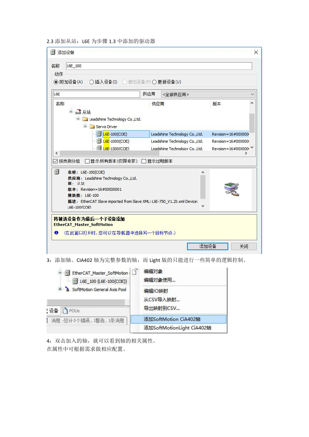Click the SoftMotion General Axis Pool icon
The image size is (309, 437).
coord(67,289)
